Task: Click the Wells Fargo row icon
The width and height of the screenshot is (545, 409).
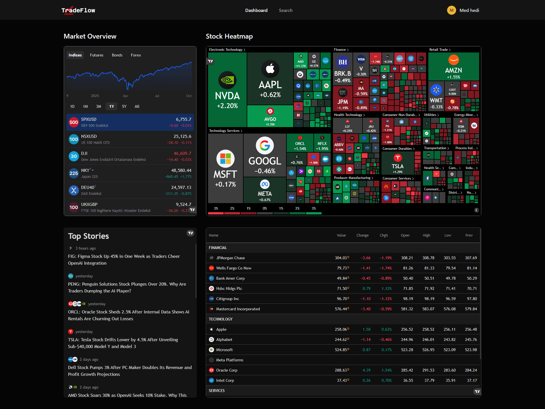Action: [x=211, y=268]
